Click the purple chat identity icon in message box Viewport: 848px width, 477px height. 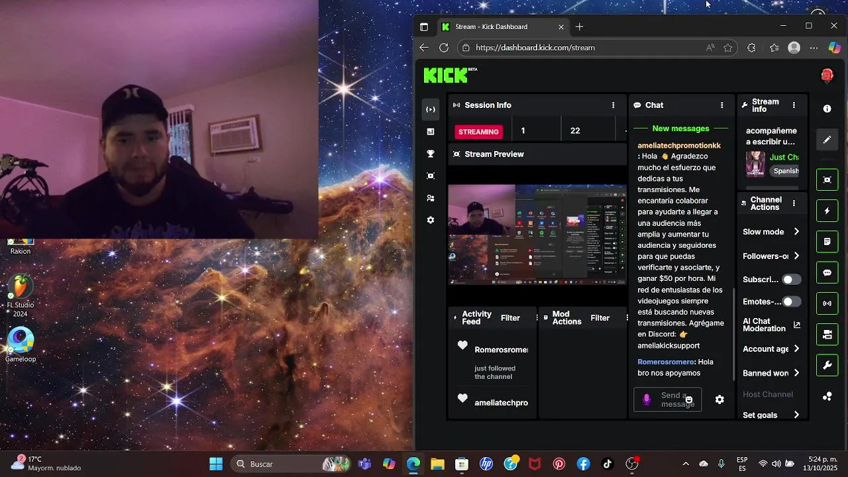pos(647,399)
